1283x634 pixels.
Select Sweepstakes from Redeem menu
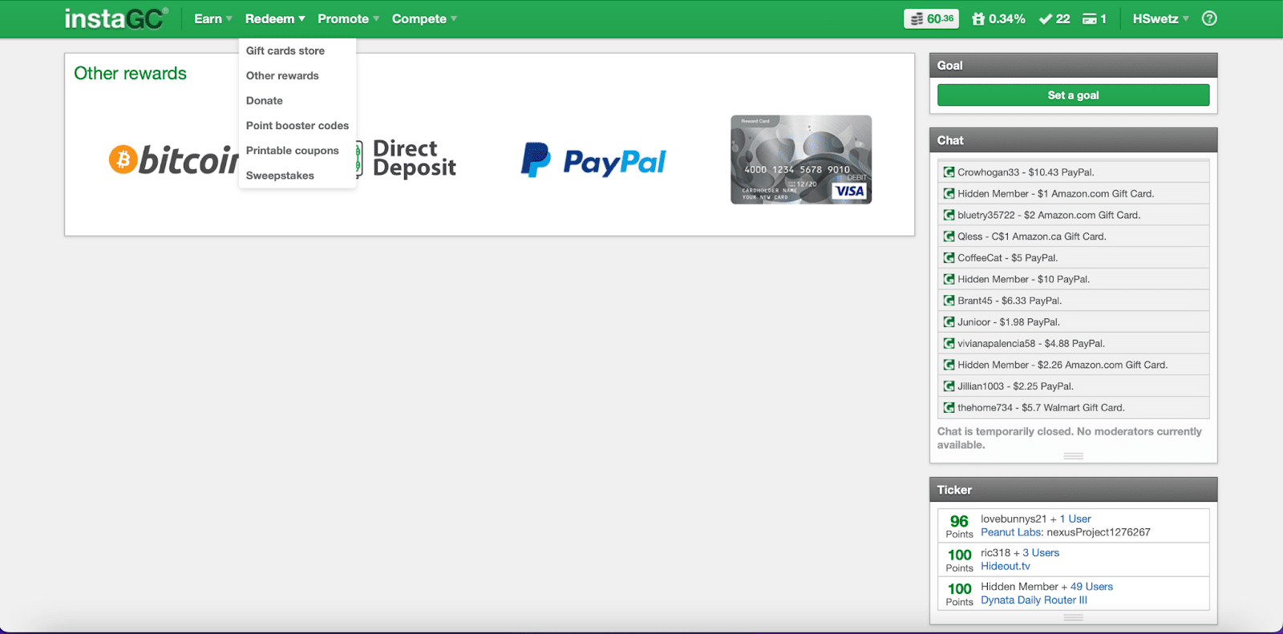coord(280,176)
